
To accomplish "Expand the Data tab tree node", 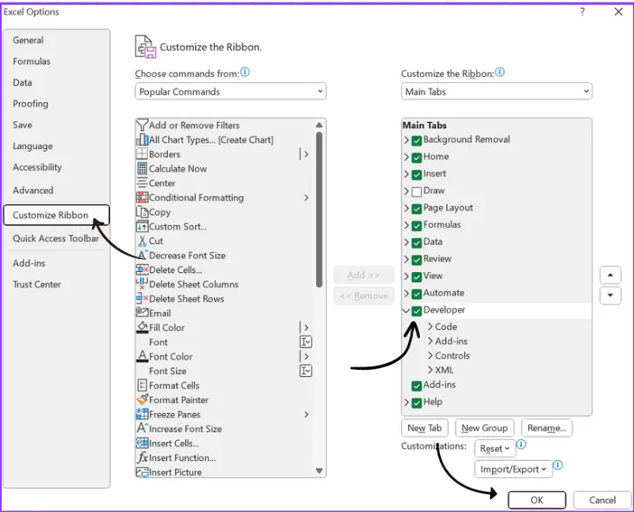I will tap(406, 243).
